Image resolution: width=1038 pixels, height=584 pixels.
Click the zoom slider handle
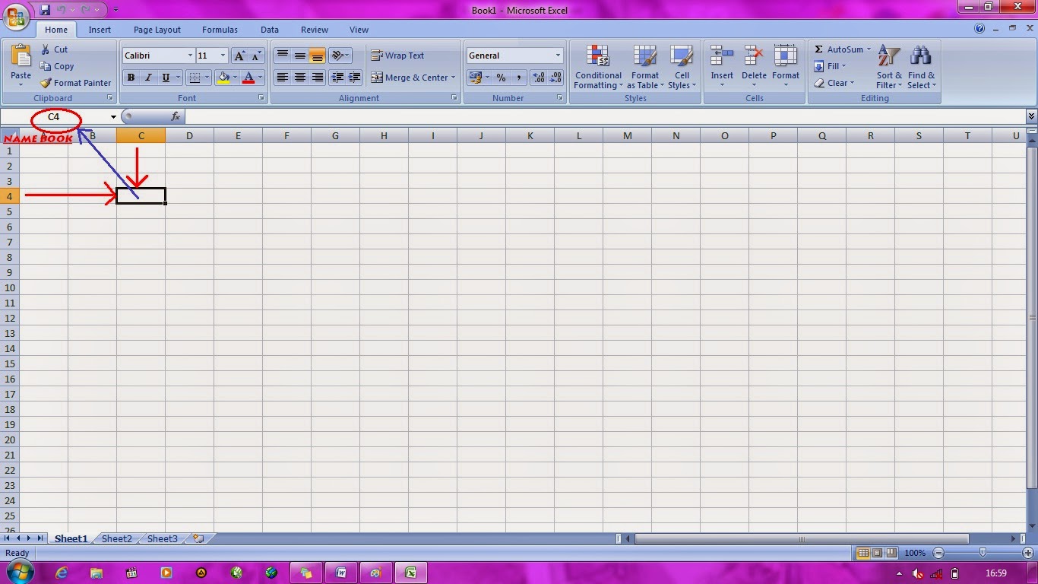[983, 553]
